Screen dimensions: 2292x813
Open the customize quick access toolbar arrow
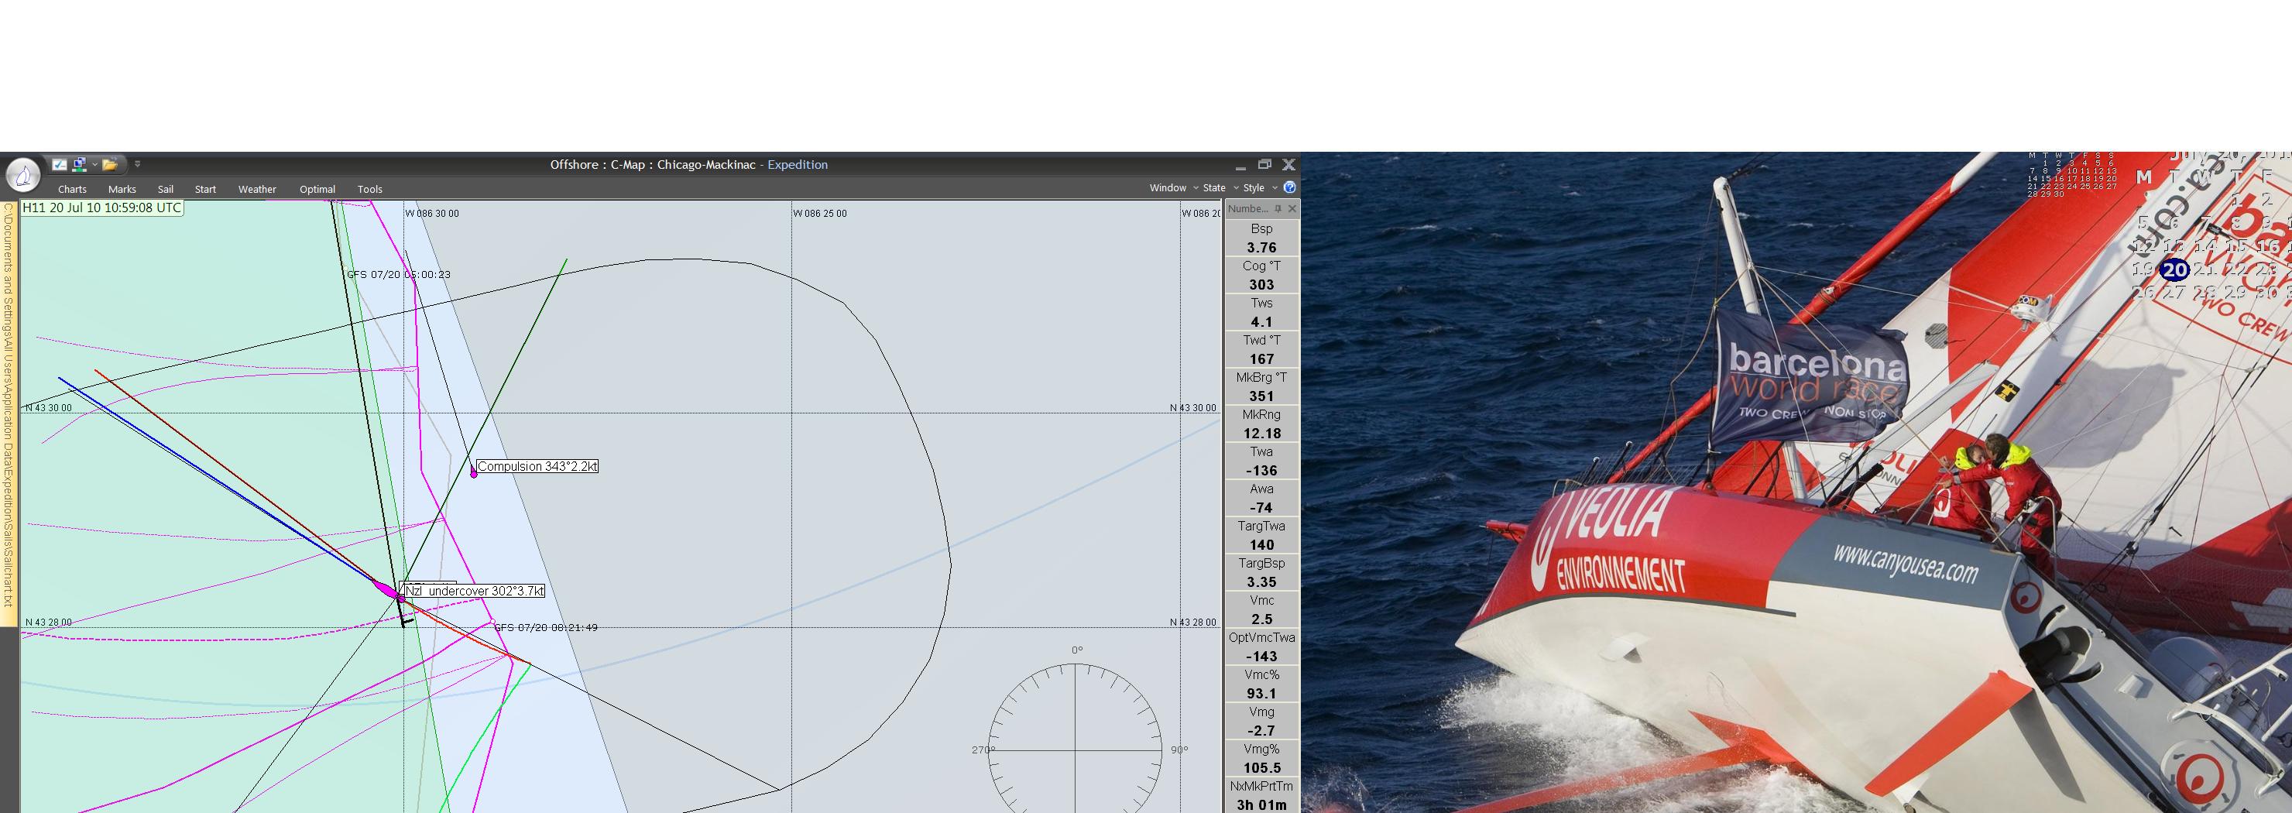tap(137, 165)
